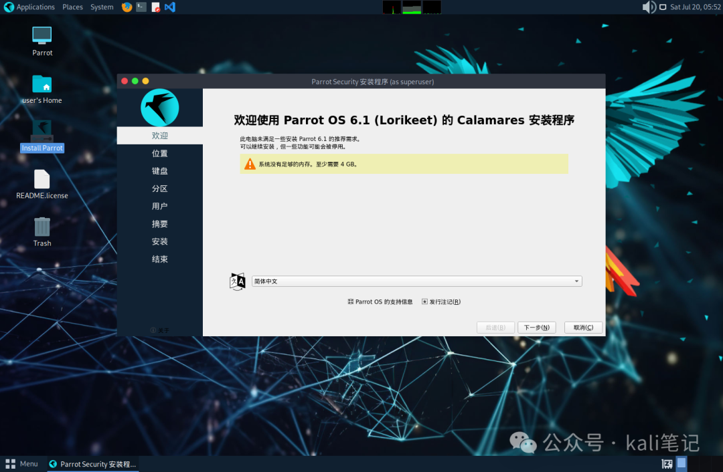
Task: Select the 摘要 step in sidebar
Action: click(159, 224)
